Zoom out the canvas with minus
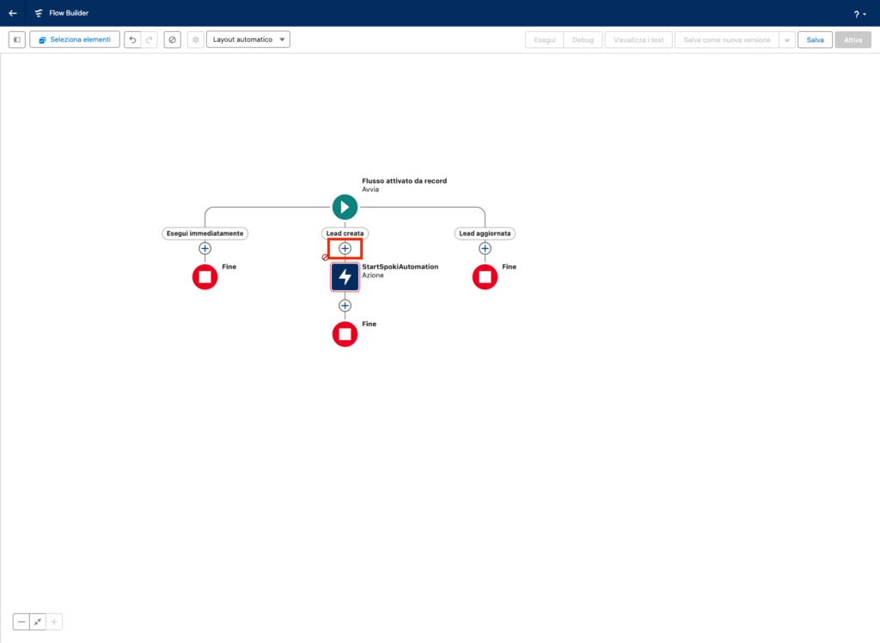The height and width of the screenshot is (643, 880). coord(21,622)
